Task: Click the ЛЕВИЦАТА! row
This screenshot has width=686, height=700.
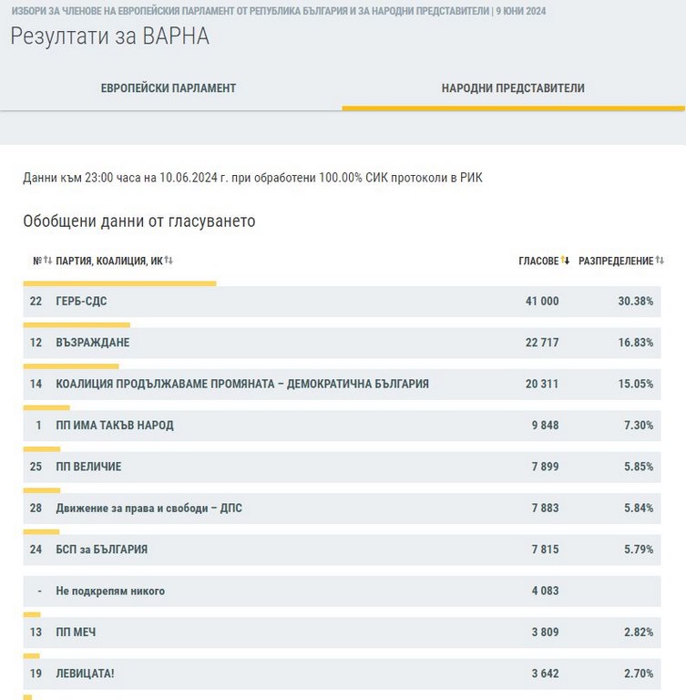Action: coord(342,674)
